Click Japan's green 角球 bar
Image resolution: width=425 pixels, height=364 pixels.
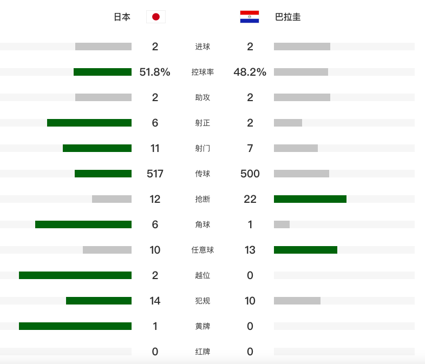83,224
